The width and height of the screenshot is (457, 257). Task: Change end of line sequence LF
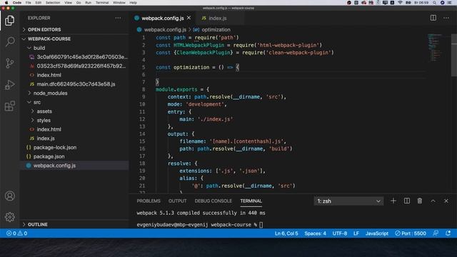[356, 233]
